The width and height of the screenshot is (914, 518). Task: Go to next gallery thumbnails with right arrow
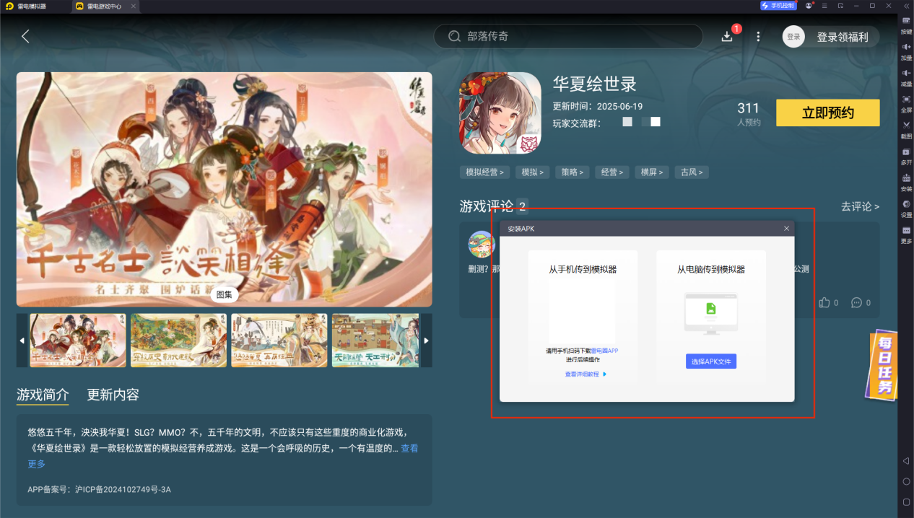pos(427,341)
